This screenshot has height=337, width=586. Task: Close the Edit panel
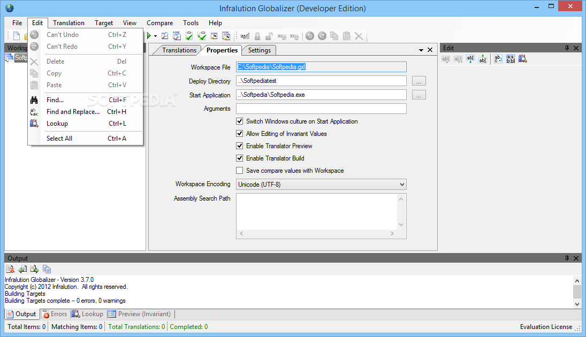click(576, 48)
